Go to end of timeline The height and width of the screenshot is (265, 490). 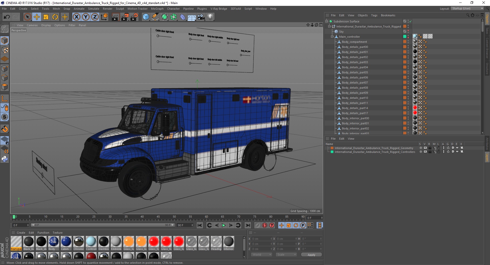click(248, 225)
